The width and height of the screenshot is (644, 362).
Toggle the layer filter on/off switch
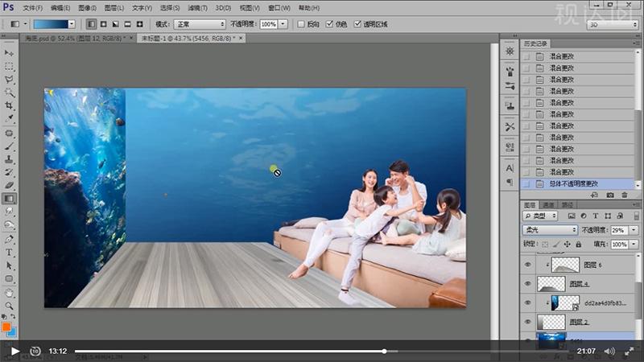(637, 216)
